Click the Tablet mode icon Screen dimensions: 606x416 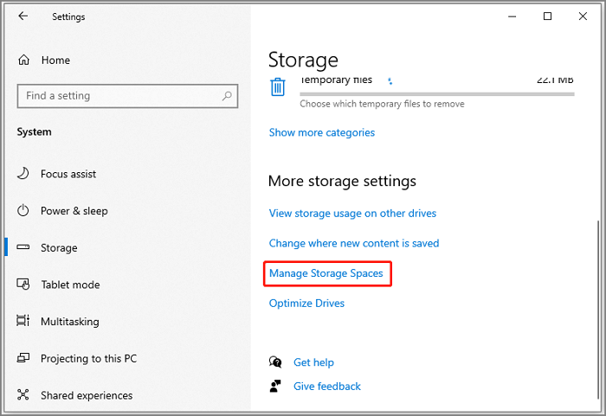pyautogui.click(x=23, y=285)
